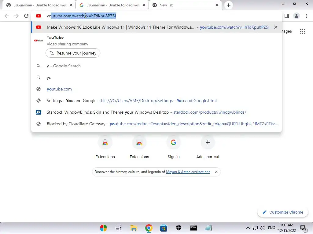Reload the current page

[x=26, y=16]
